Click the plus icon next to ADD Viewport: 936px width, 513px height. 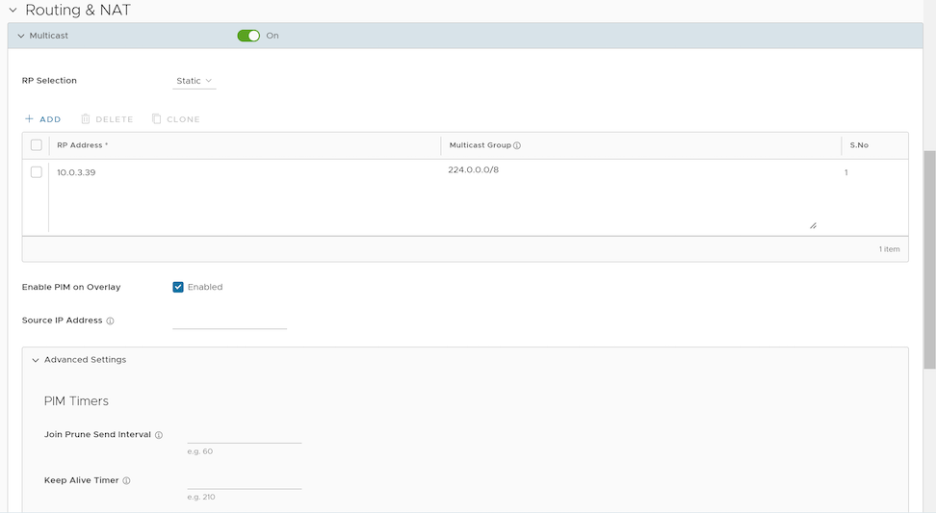[x=29, y=119]
